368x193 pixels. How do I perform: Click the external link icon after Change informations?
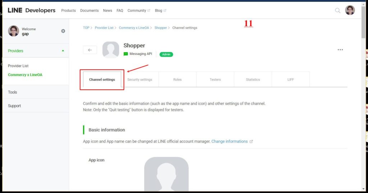click(x=251, y=142)
